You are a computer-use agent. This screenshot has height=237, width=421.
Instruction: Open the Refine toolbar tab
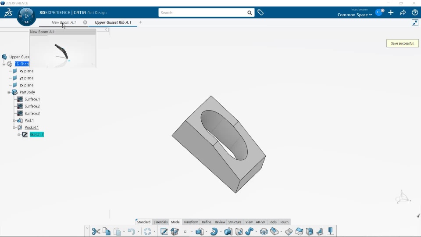pyautogui.click(x=207, y=222)
